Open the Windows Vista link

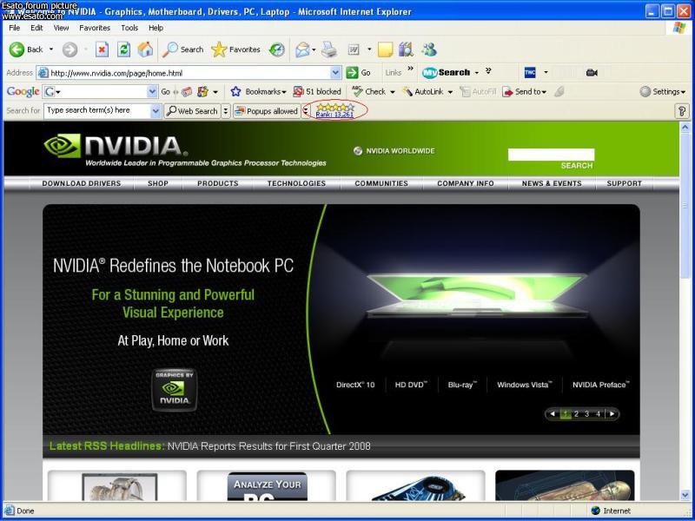(x=525, y=385)
